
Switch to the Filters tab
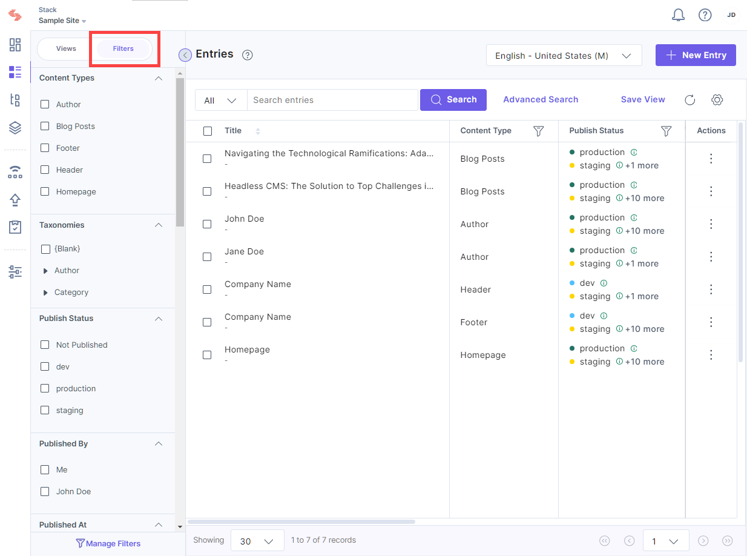[123, 48]
